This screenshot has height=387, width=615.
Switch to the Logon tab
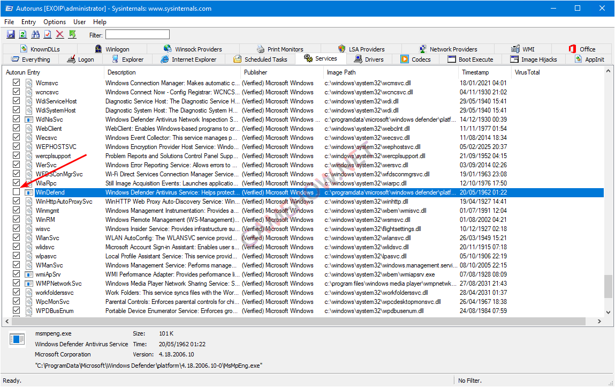point(80,59)
